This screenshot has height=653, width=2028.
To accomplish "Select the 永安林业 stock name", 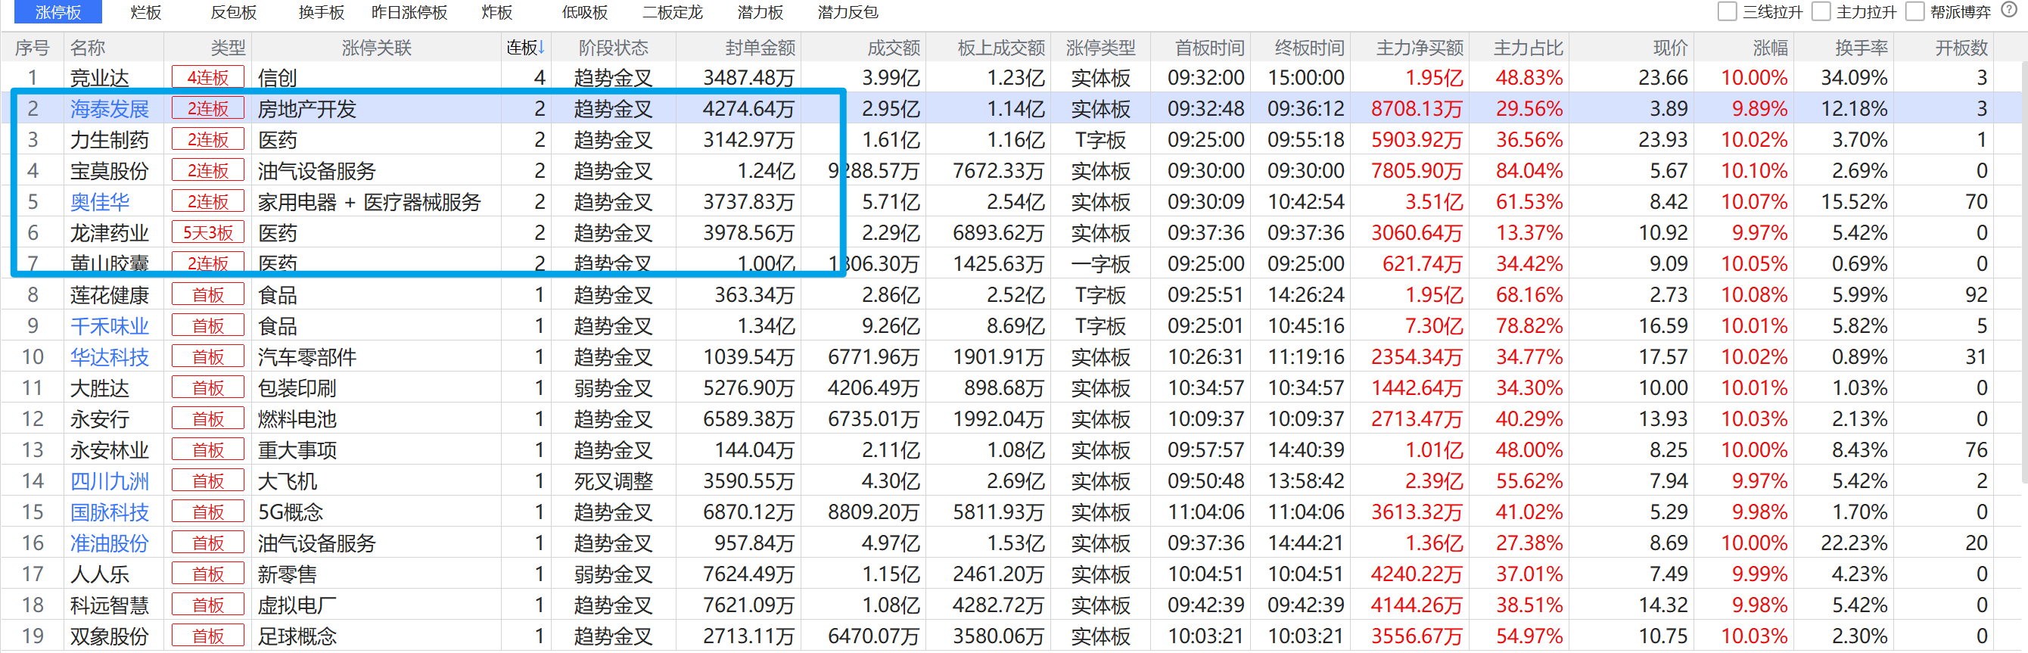I will [110, 450].
